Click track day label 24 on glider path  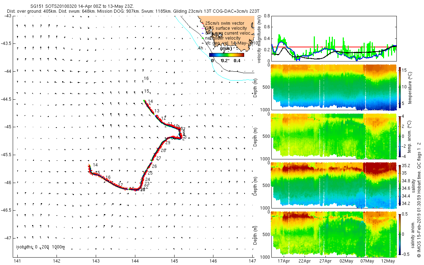148,180
